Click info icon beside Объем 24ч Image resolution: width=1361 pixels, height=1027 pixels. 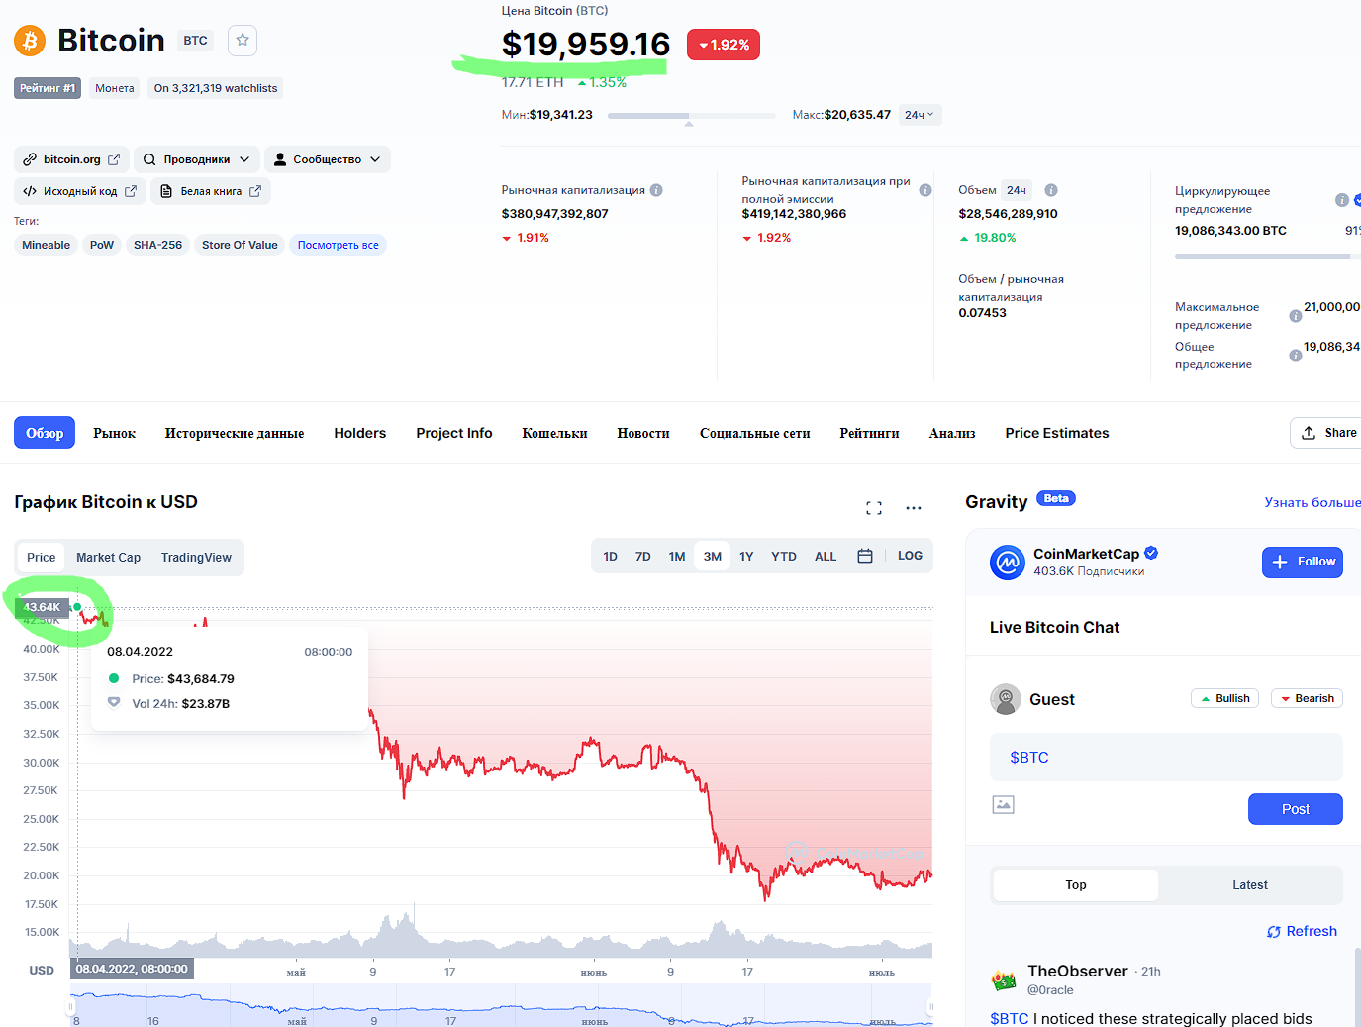(1051, 190)
